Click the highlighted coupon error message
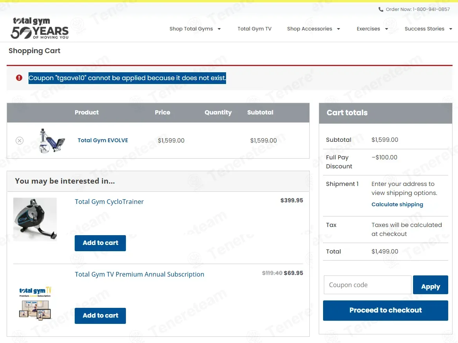Viewport: 458px width, 343px height. coord(127,78)
